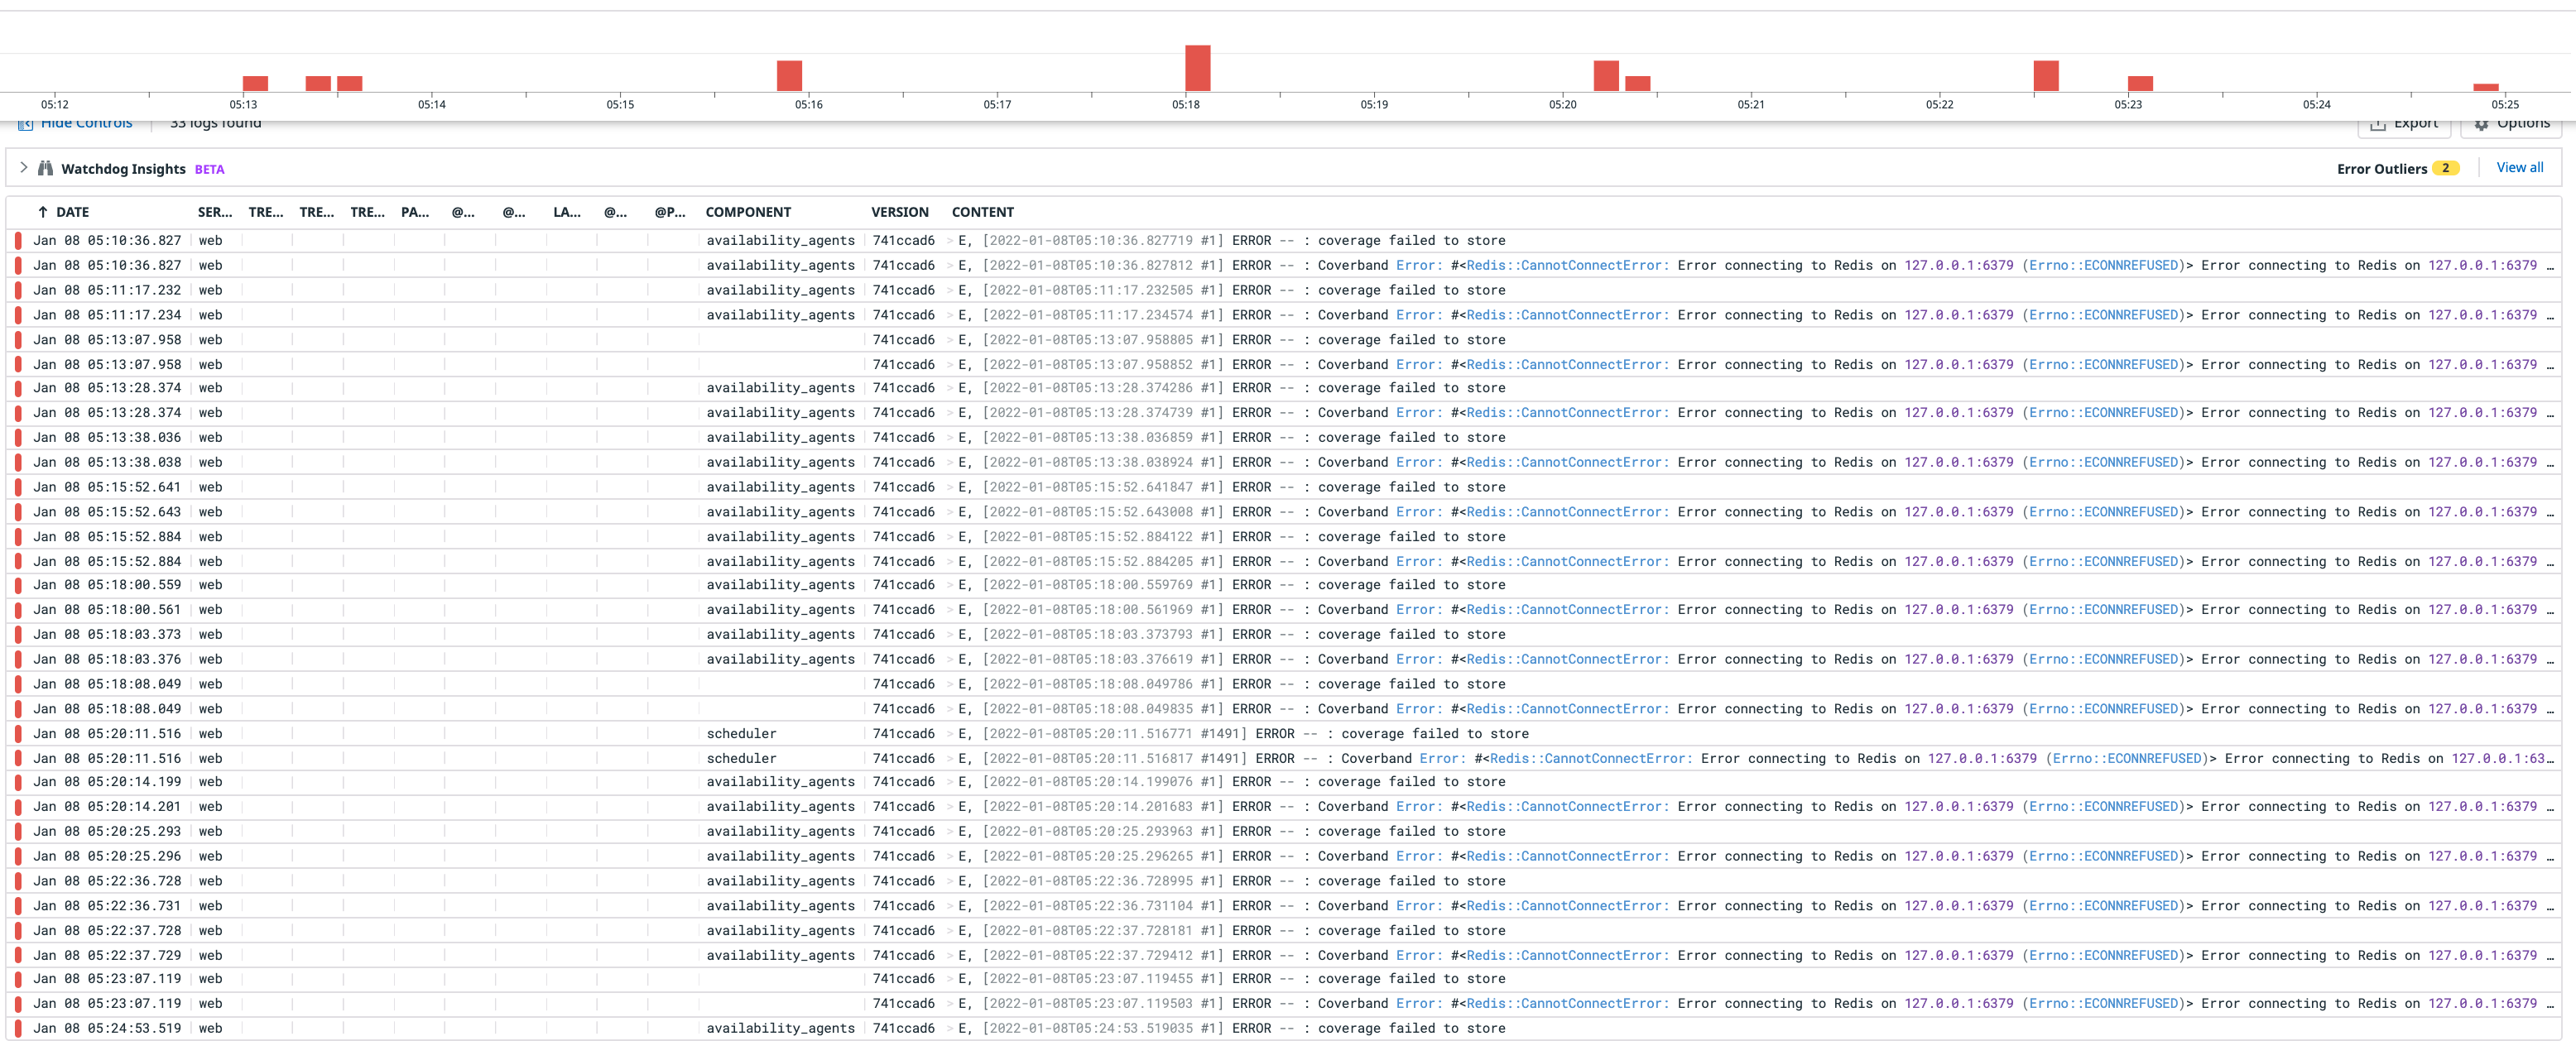2576x1041 pixels.
Task: Select the CONTENT column header
Action: pyautogui.click(x=982, y=211)
